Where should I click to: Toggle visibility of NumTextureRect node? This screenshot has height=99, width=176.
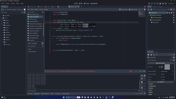[174, 20]
